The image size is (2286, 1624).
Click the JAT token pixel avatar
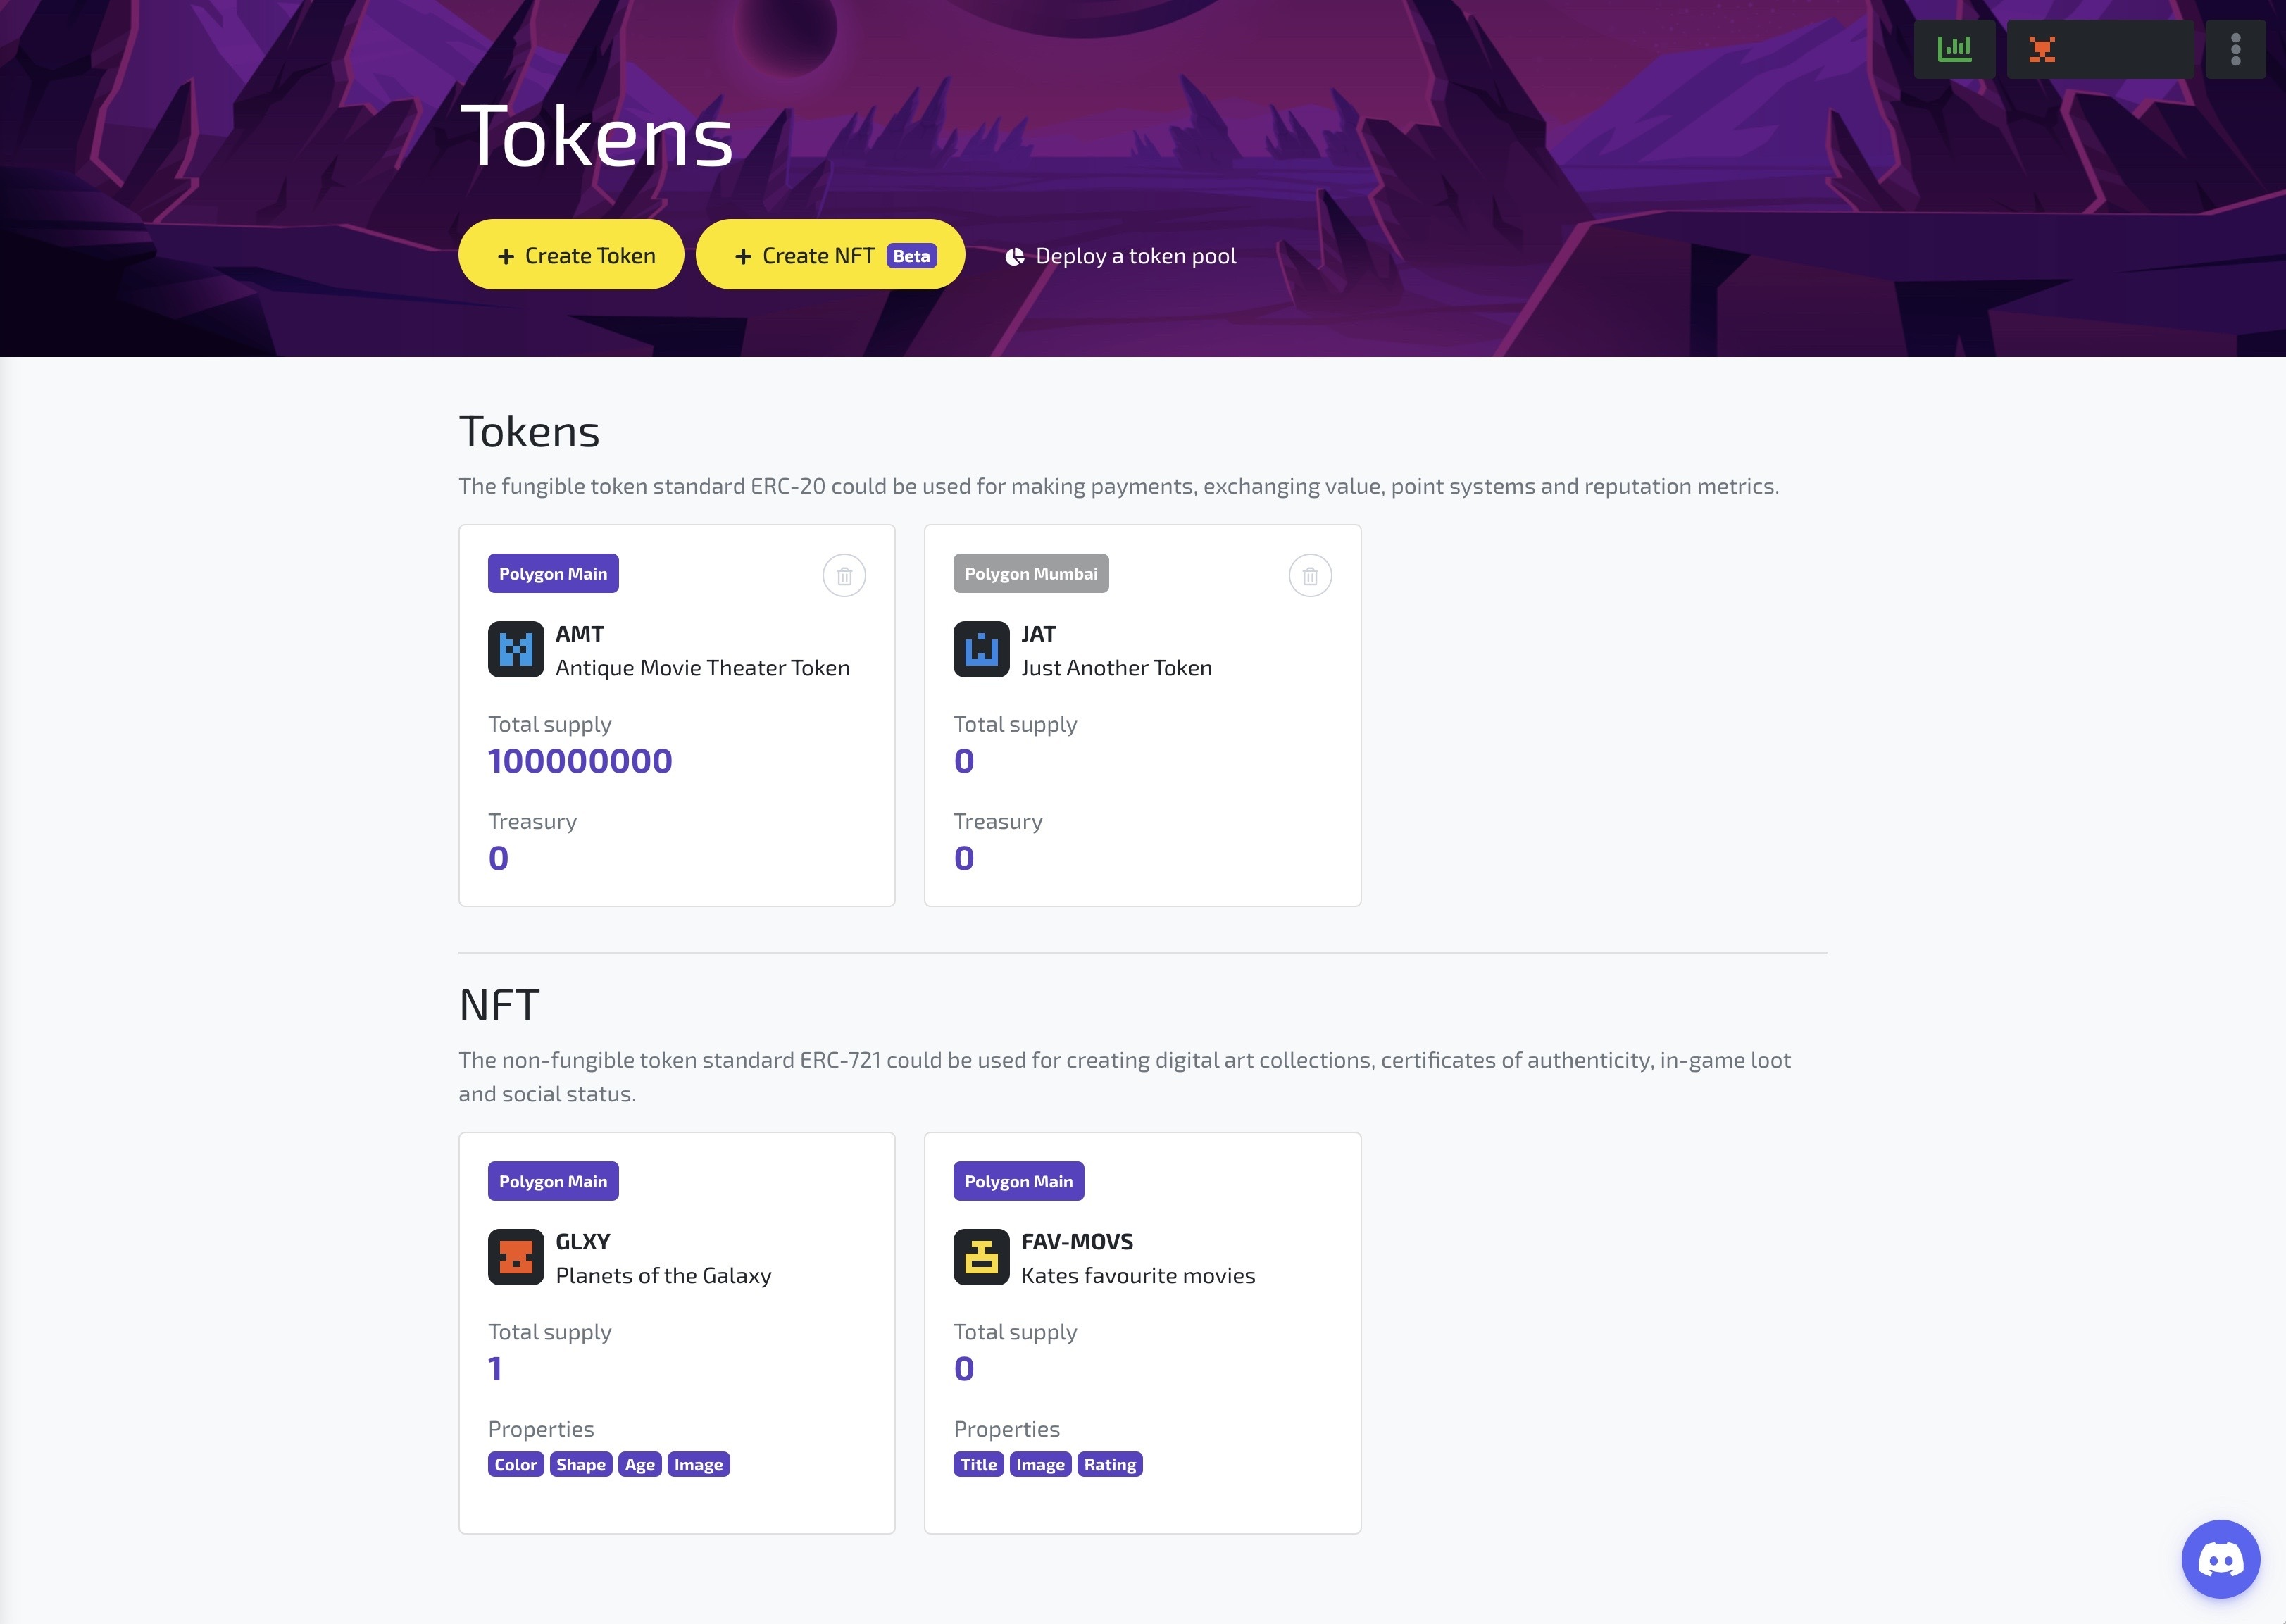click(981, 649)
